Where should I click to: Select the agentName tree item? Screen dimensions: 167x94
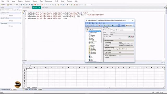point(93,44)
